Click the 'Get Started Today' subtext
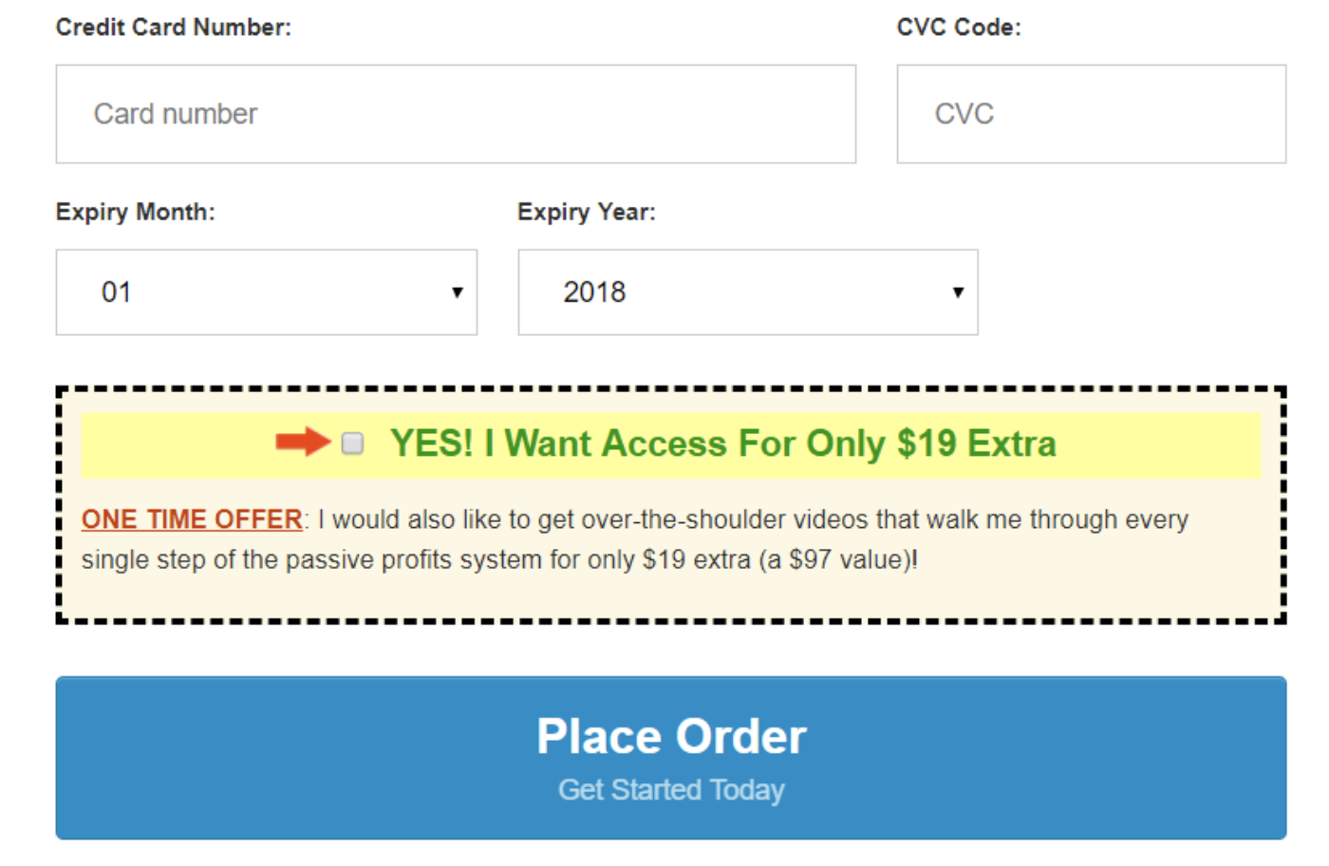 click(x=671, y=790)
